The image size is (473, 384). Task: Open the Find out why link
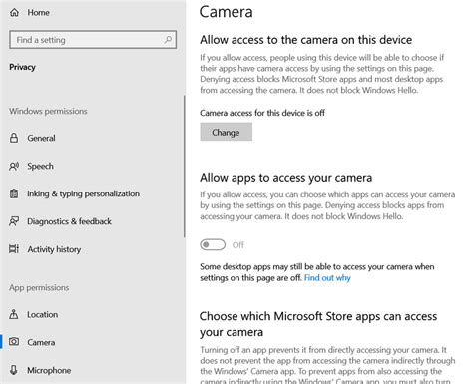click(327, 277)
